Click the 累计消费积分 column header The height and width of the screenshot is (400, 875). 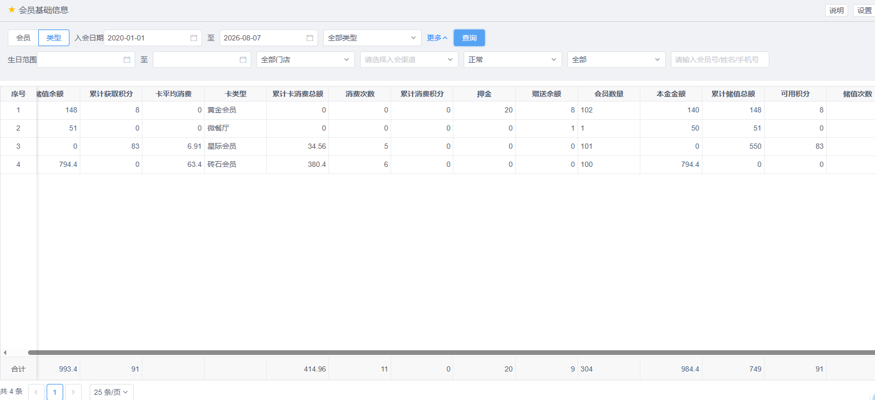click(x=422, y=94)
